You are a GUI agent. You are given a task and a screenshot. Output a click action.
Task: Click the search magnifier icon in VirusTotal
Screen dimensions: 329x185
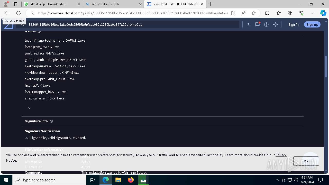coord(23,24)
